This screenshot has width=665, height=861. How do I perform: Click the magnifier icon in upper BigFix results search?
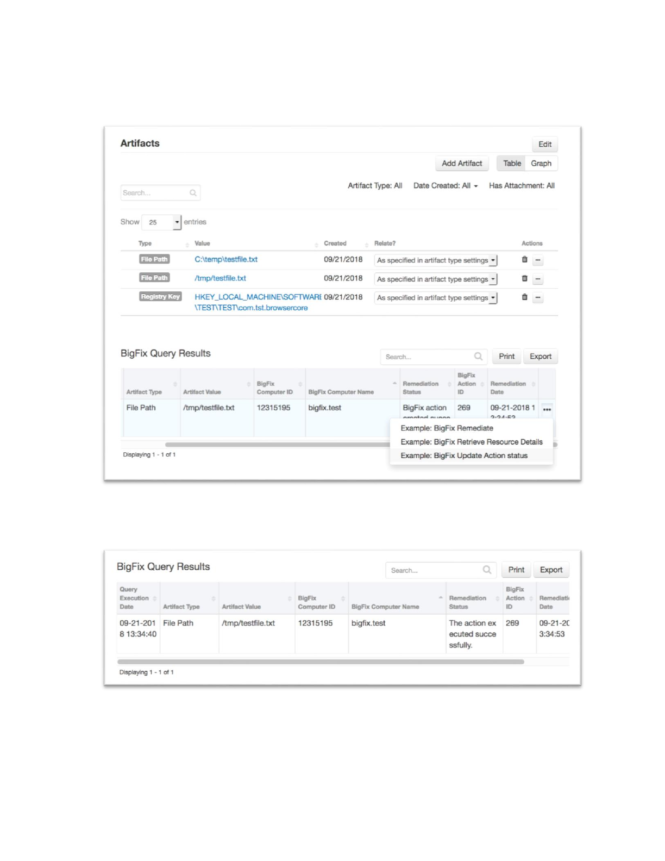point(478,357)
